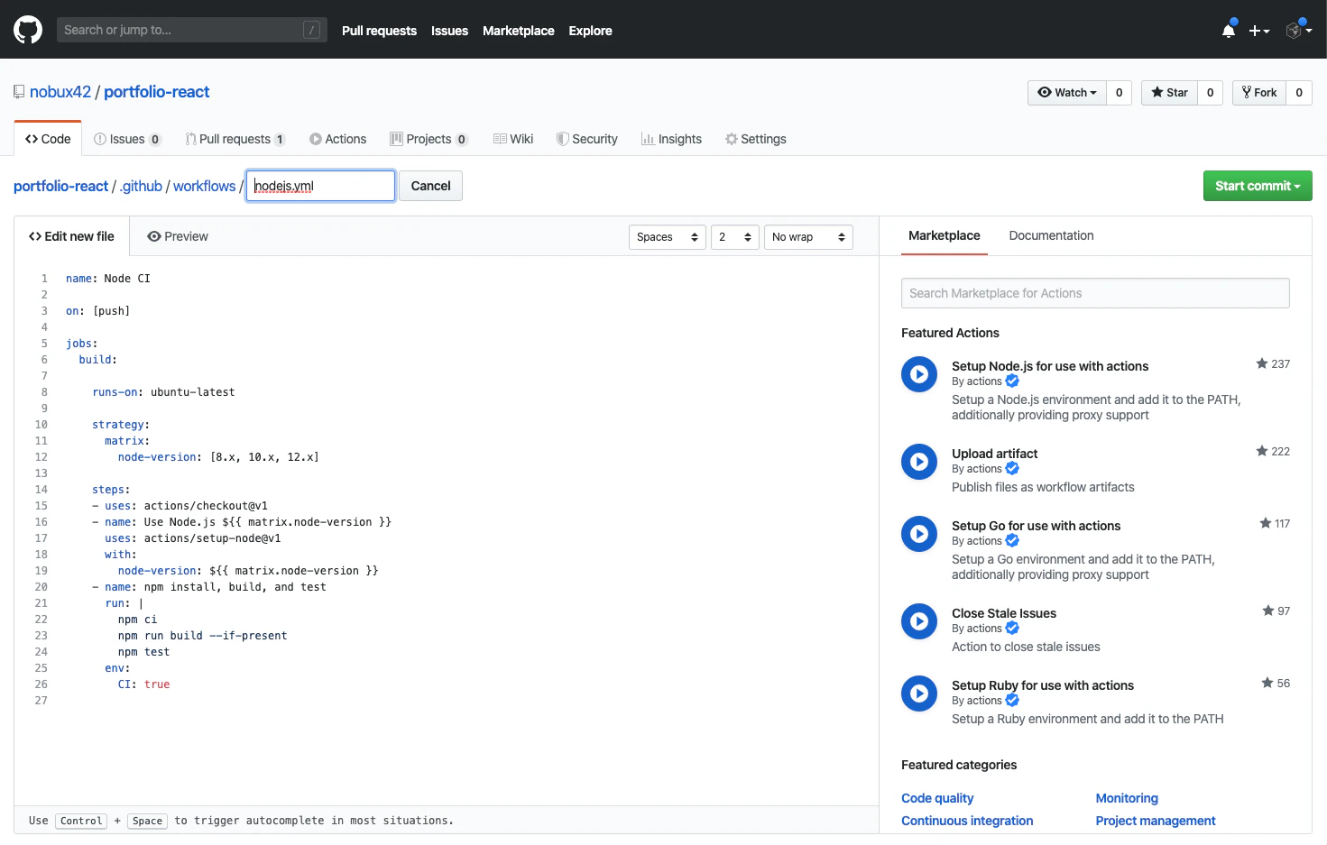1327x845 pixels.
Task: Select the Documentation sidebar tab
Action: pyautogui.click(x=1051, y=235)
